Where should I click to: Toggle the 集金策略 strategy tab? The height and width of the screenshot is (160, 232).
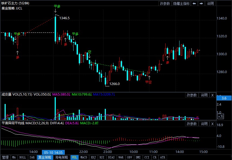[45, 157]
